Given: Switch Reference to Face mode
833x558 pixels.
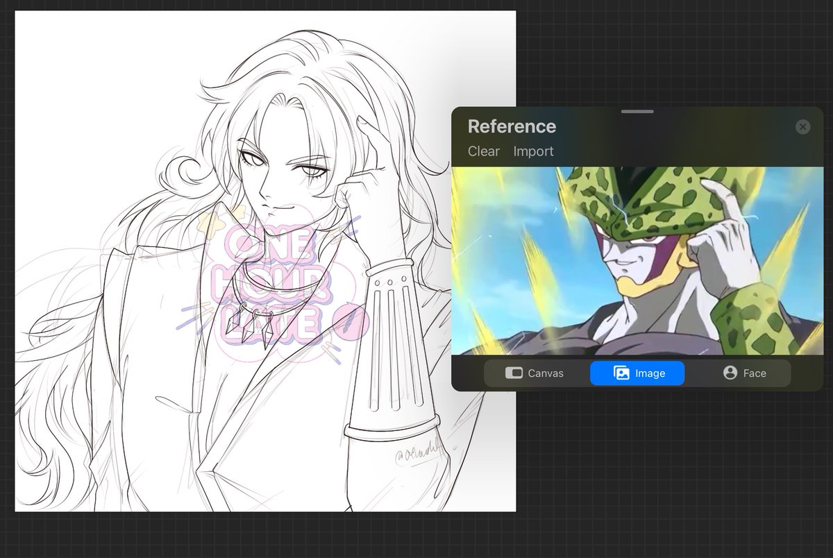Looking at the screenshot, I should click(x=744, y=373).
